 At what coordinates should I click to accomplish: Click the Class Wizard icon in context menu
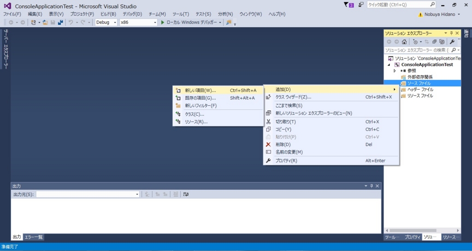click(268, 97)
